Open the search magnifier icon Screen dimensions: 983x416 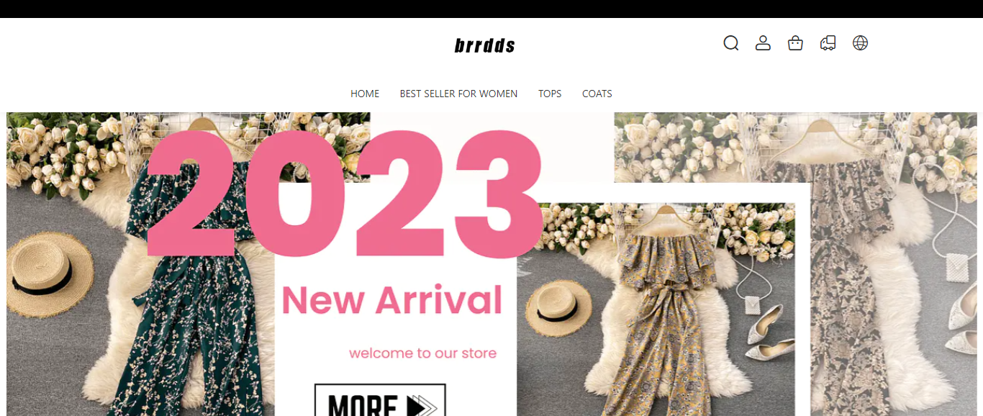tap(731, 43)
